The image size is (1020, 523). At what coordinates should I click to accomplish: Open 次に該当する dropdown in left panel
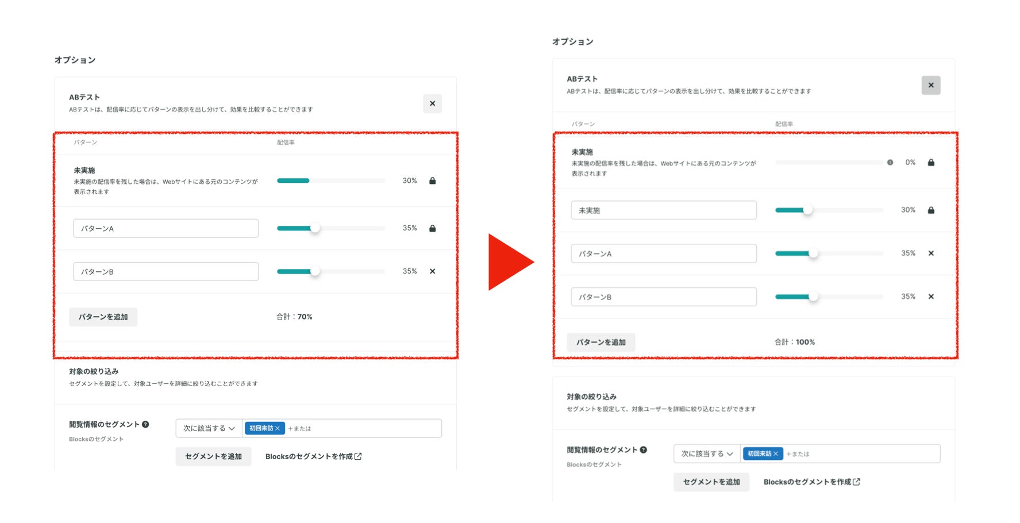point(209,428)
